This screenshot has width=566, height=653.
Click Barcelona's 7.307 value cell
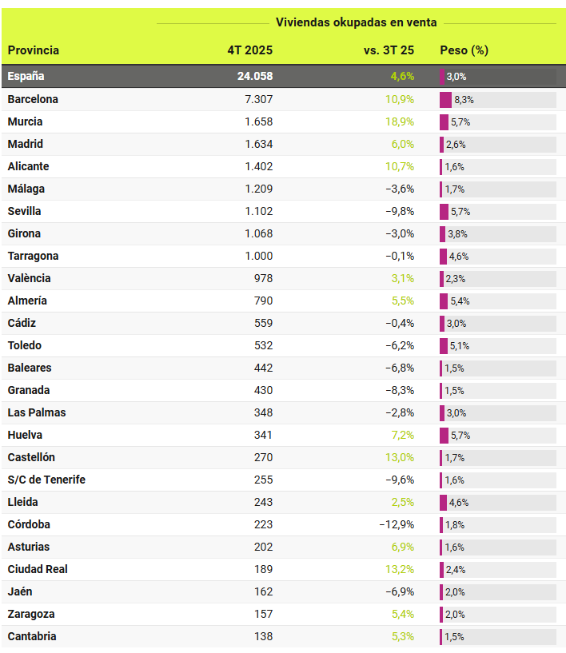coord(258,100)
